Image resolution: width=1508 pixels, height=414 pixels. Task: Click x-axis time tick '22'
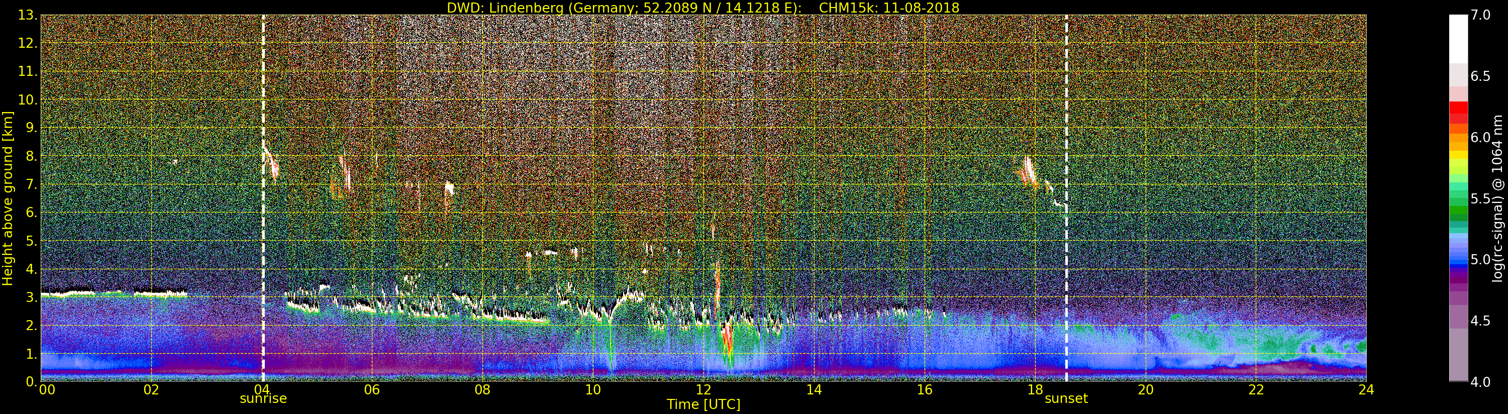tap(1256, 389)
